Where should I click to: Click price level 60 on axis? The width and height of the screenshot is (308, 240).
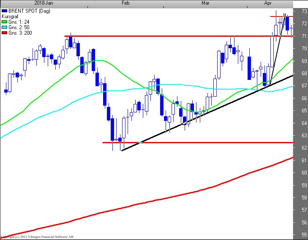[304, 173]
